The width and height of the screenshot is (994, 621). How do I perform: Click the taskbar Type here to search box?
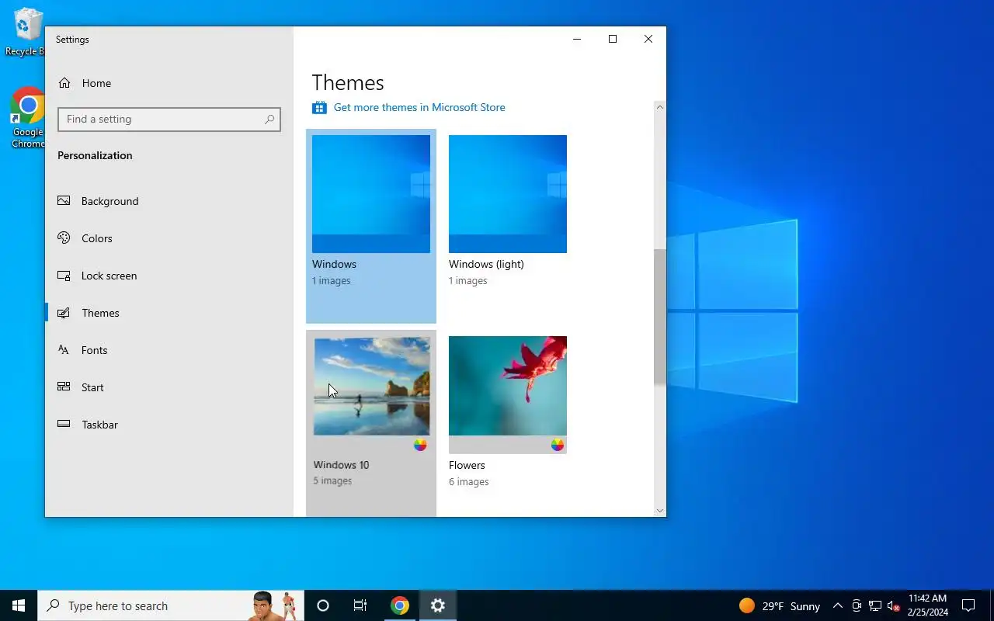[171, 605]
